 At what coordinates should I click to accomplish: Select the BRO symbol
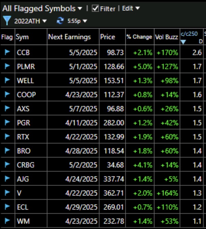click(x=24, y=151)
